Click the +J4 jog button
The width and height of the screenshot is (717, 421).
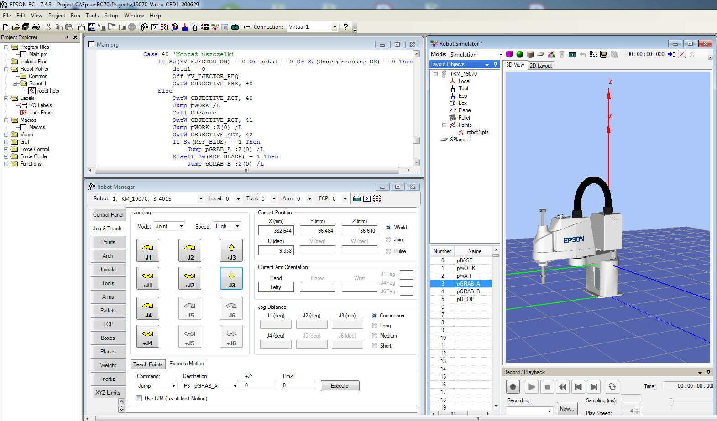coord(147,337)
